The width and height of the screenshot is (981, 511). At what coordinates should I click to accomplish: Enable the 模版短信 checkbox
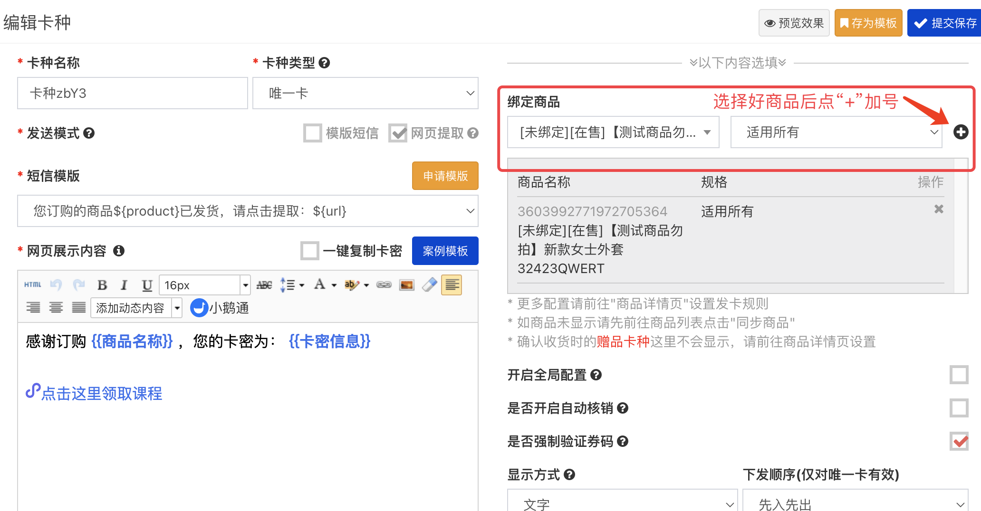click(313, 133)
